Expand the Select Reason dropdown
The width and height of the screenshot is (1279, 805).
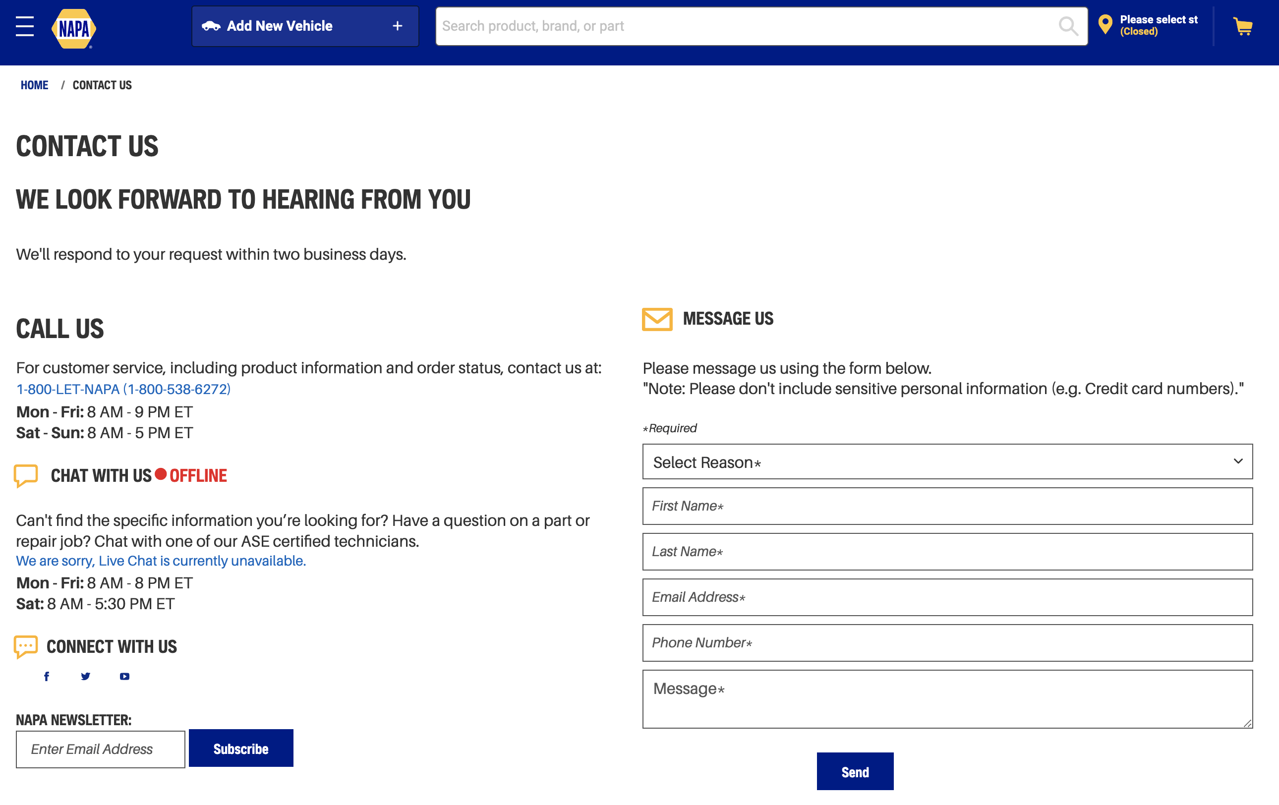pyautogui.click(x=947, y=461)
